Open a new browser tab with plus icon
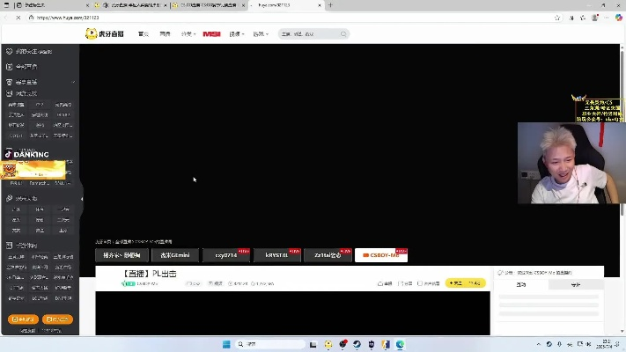 (x=331, y=5)
